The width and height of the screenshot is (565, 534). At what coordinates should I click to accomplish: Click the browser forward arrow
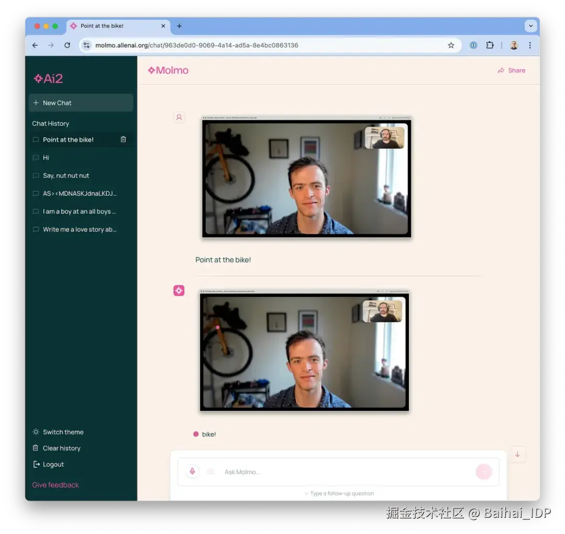51,46
